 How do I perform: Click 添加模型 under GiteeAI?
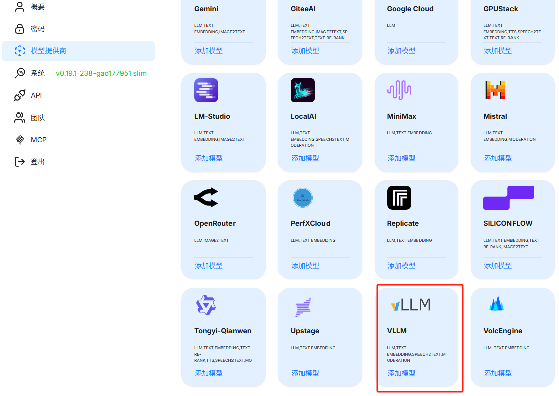coord(305,51)
